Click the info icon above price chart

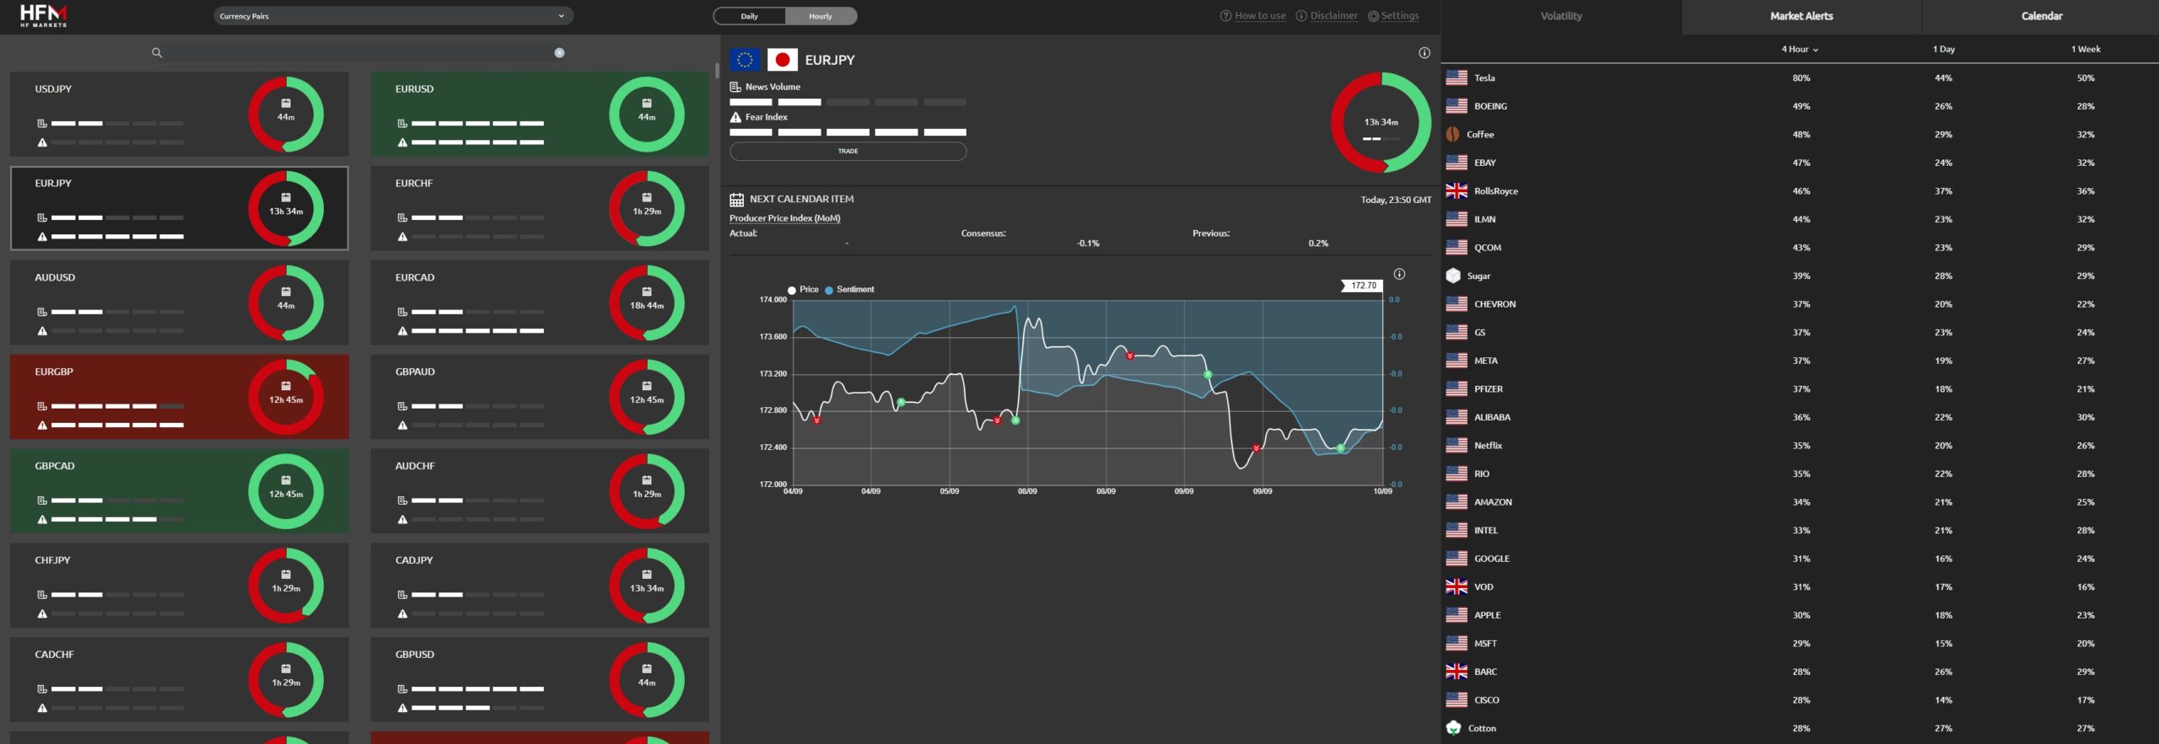1399,274
